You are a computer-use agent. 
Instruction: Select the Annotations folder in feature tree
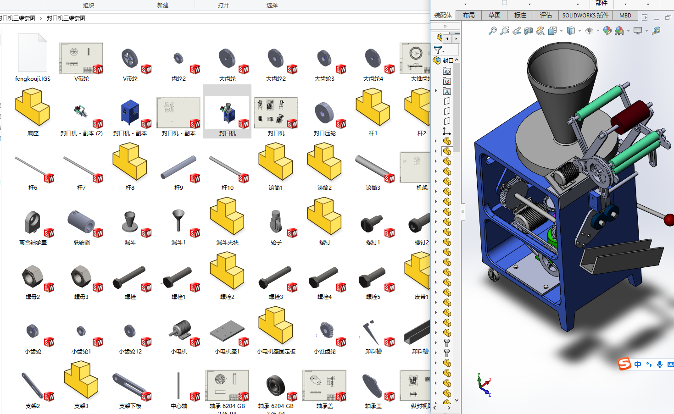pyautogui.click(x=447, y=91)
